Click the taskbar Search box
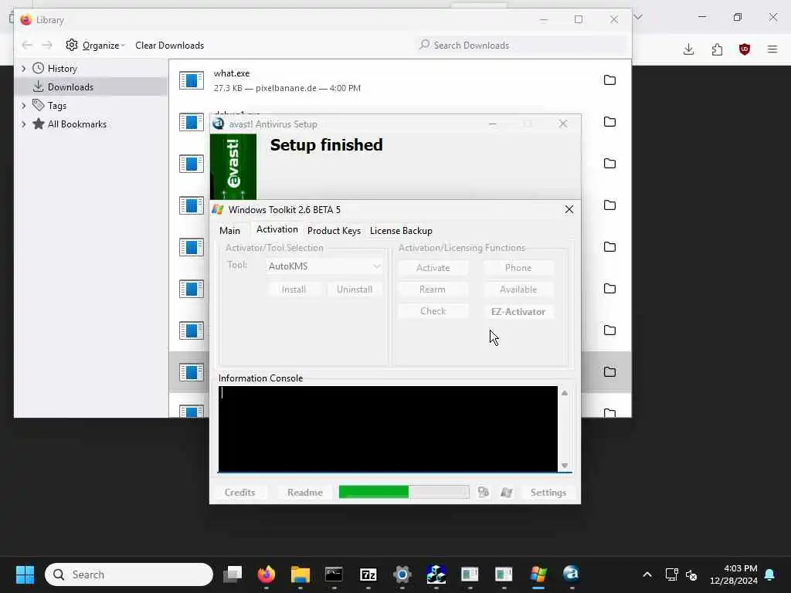 tap(129, 574)
